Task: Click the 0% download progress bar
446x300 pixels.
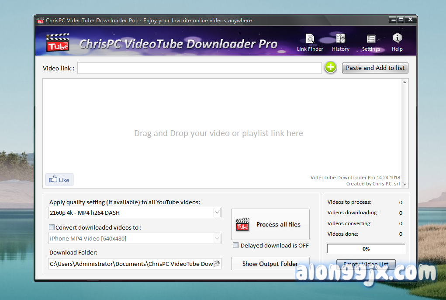Action: point(366,249)
